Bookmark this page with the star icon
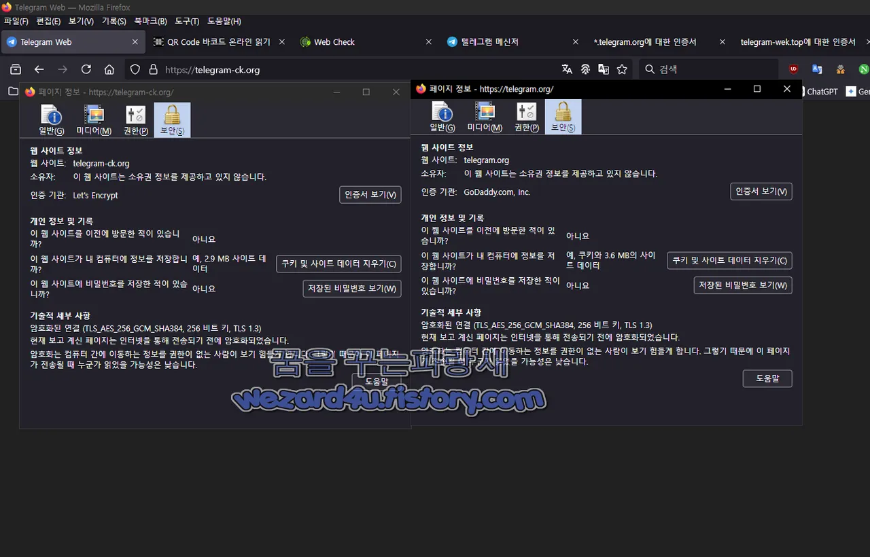 (x=622, y=69)
